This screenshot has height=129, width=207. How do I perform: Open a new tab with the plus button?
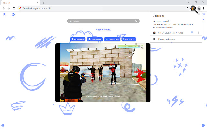tap(44, 3)
